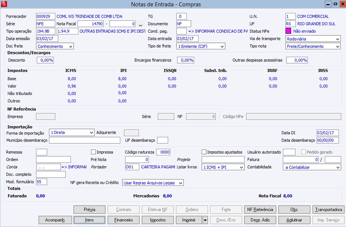Enable the Impressa checkbox
Screen dimensions: 346x227
pyautogui.click(x=94, y=152)
